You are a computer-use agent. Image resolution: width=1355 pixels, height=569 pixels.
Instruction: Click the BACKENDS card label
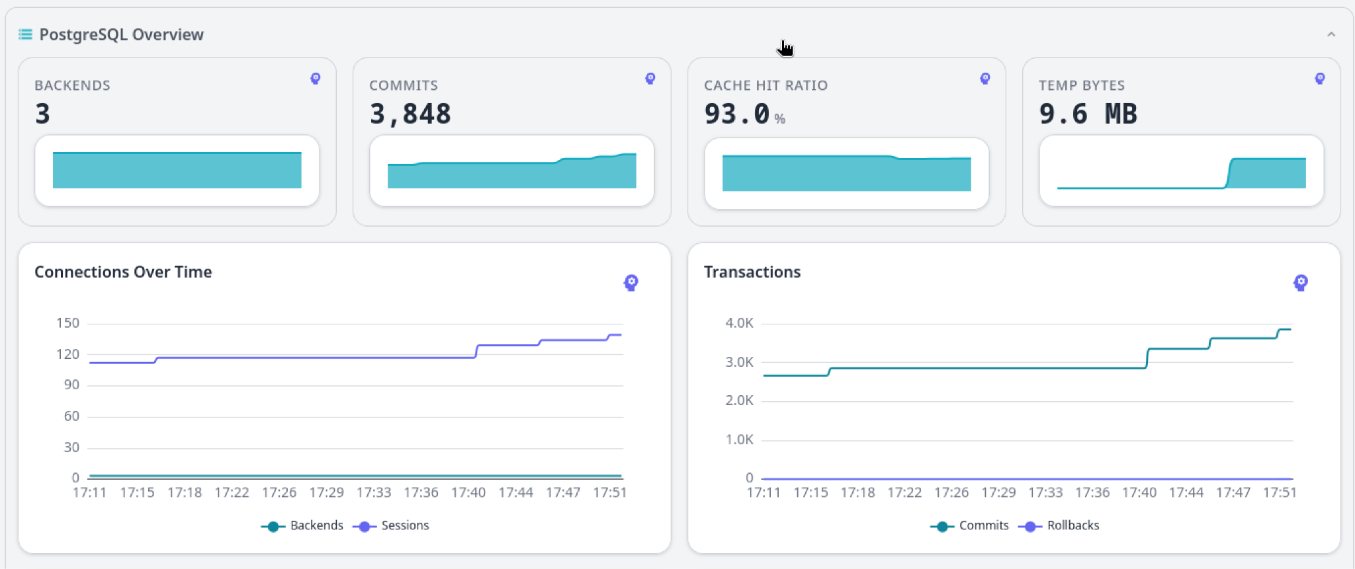coord(73,85)
